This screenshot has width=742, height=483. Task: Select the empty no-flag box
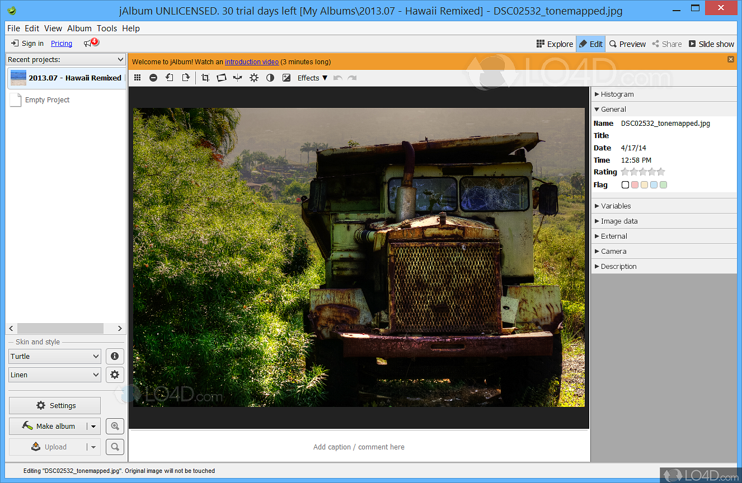coord(625,185)
